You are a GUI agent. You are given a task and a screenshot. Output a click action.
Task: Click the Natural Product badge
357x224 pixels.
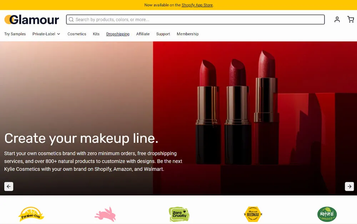click(327, 214)
